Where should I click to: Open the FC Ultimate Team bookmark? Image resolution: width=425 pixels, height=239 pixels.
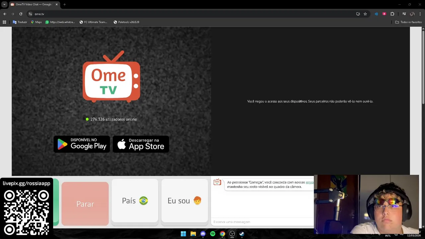click(93, 22)
